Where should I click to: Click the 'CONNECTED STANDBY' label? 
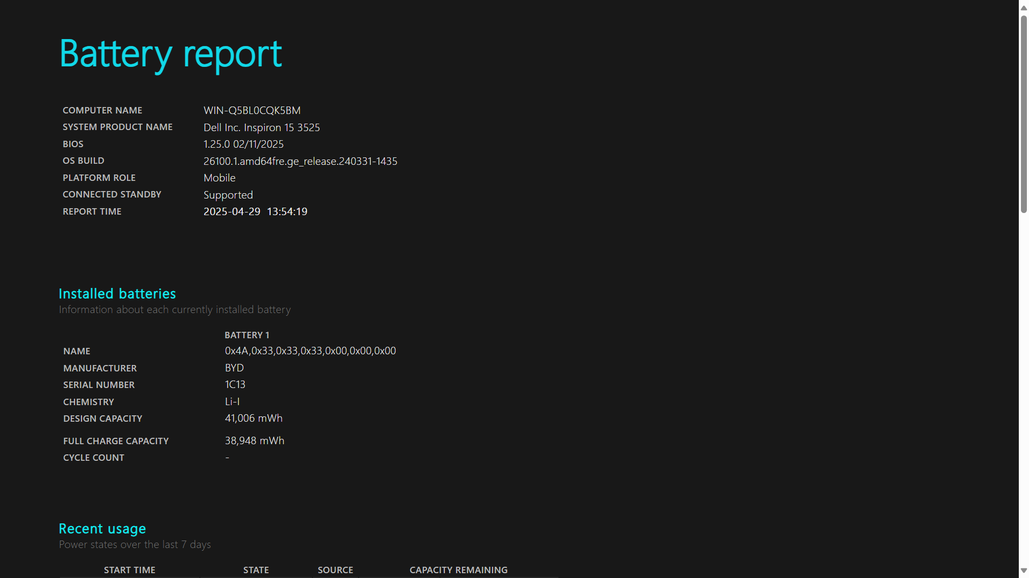coord(111,194)
